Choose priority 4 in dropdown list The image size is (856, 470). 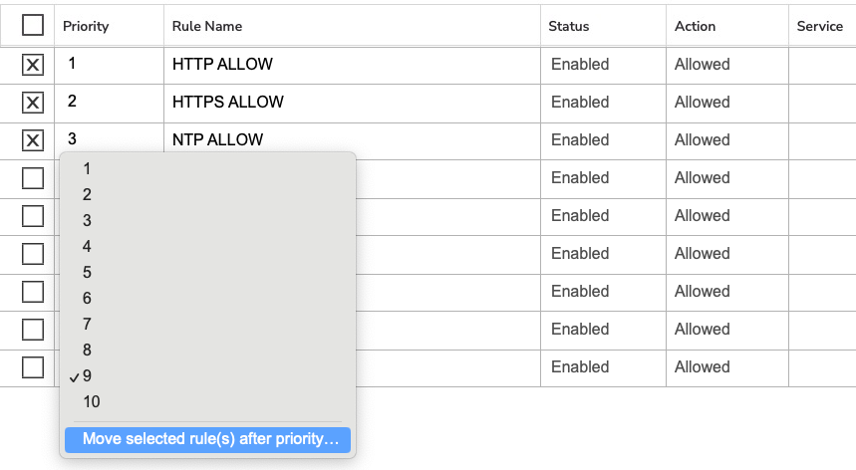pyautogui.click(x=207, y=246)
